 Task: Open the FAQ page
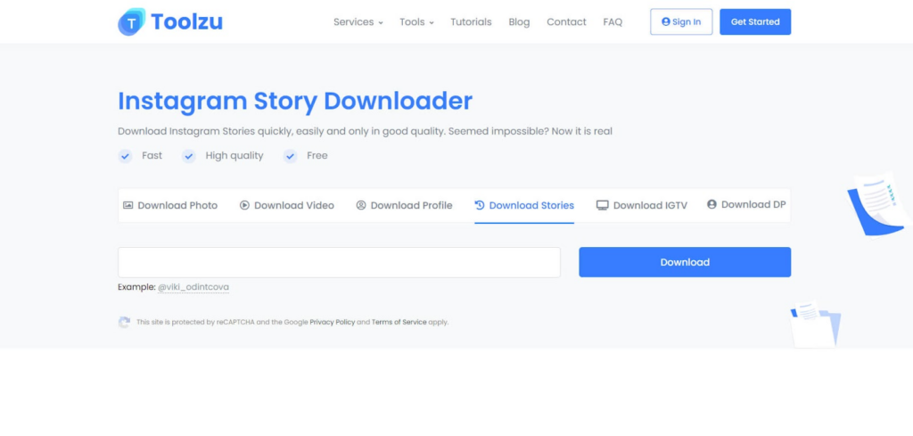[613, 22]
